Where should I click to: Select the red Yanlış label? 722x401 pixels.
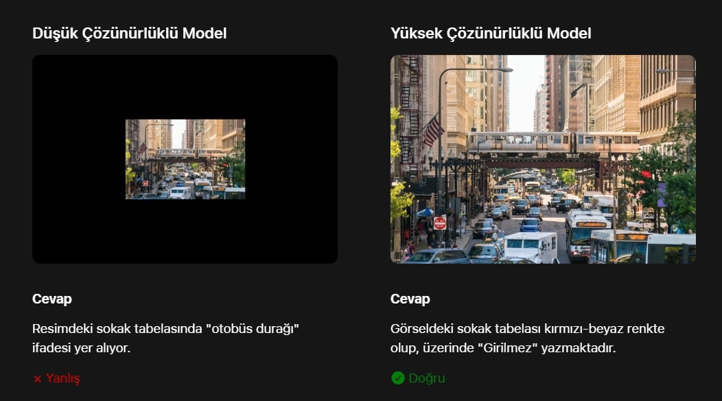(62, 378)
